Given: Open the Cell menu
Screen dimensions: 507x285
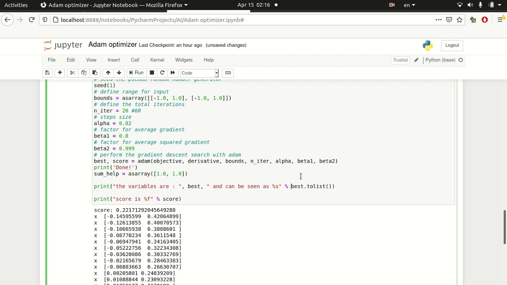Looking at the screenshot, I should point(135,60).
